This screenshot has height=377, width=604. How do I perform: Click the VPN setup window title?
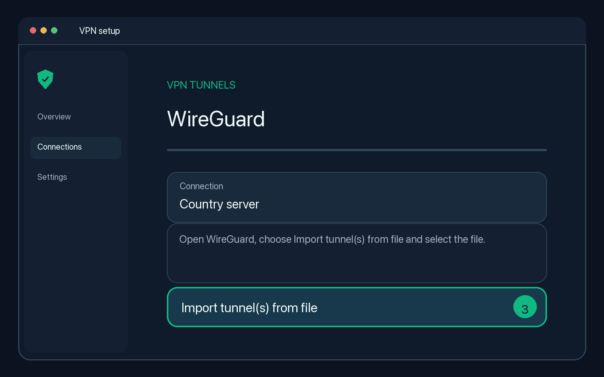pyautogui.click(x=100, y=31)
